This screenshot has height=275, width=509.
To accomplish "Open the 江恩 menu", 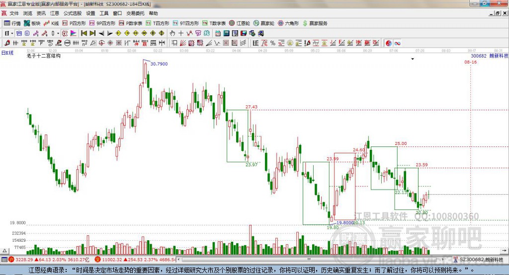I will pyautogui.click(x=55, y=13).
